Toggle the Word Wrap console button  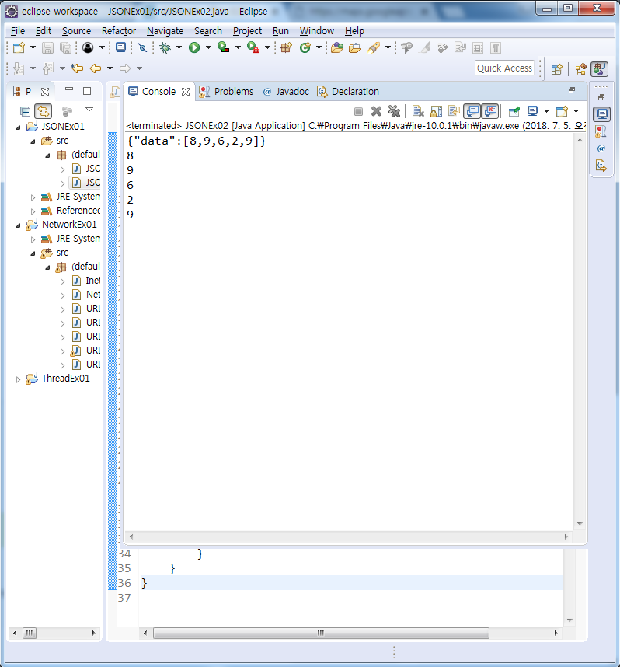tap(455, 111)
